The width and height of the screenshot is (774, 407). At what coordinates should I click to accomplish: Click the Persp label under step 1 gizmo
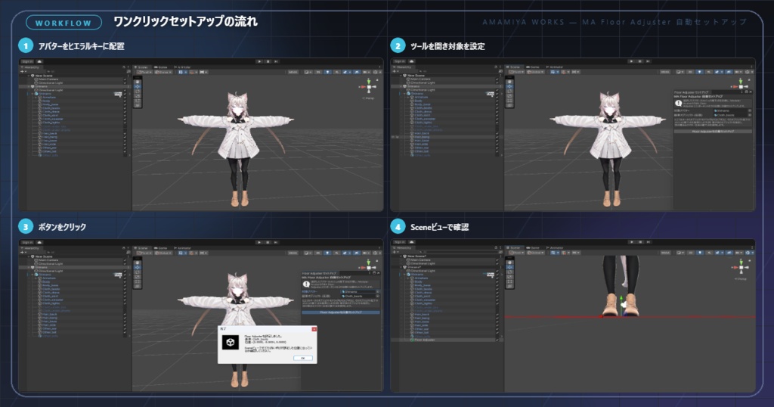pos(368,98)
